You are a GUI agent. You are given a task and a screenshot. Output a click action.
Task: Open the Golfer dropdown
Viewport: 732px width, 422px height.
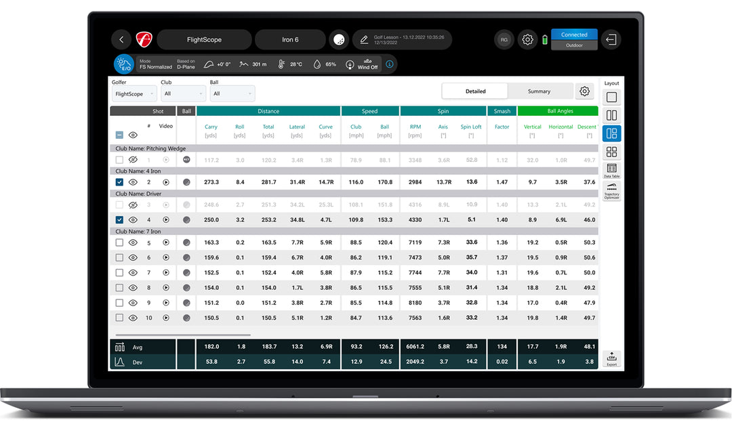coord(134,93)
